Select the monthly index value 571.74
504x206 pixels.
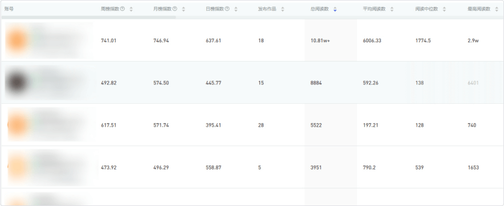click(x=161, y=125)
